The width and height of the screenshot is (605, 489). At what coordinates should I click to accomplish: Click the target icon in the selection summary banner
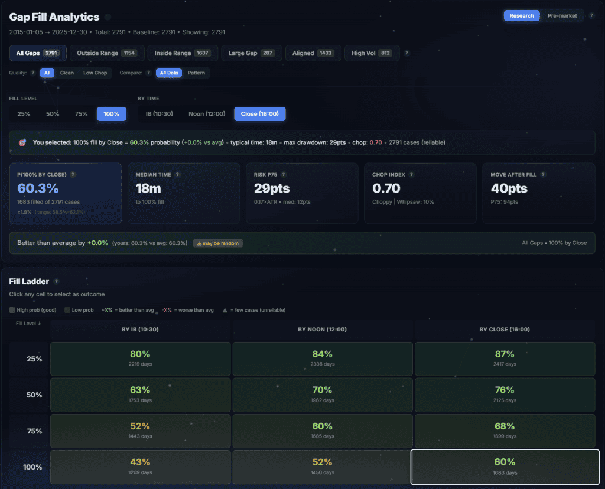coord(24,142)
